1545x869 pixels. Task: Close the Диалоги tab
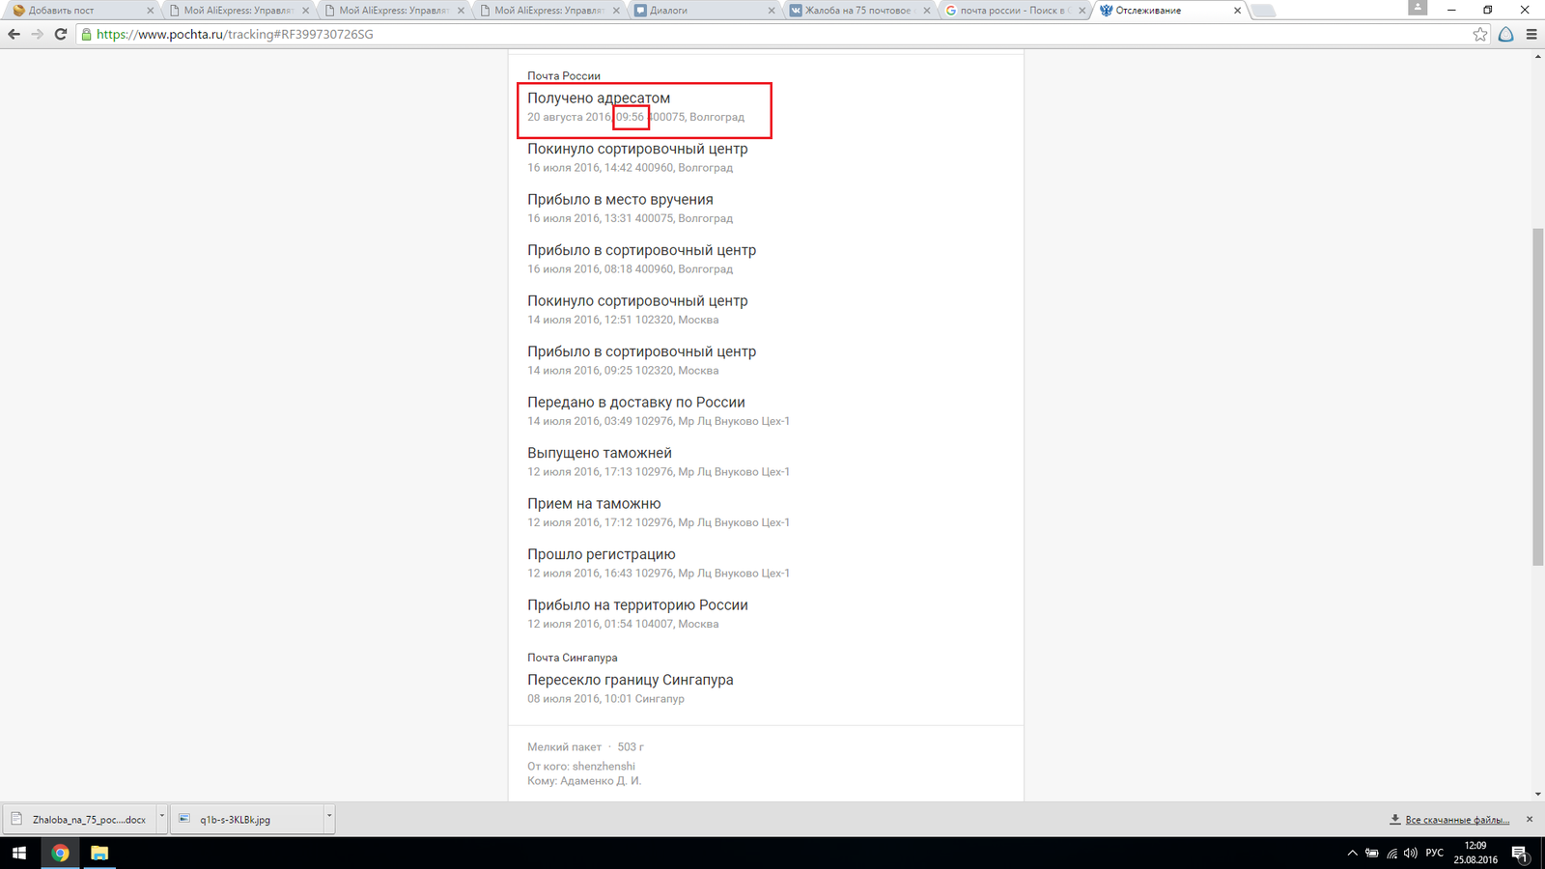point(772,11)
